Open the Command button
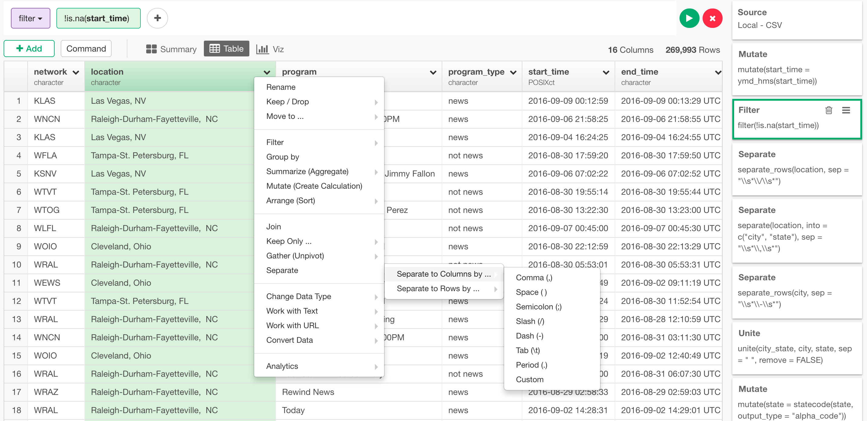This screenshot has width=867, height=421. click(x=86, y=49)
